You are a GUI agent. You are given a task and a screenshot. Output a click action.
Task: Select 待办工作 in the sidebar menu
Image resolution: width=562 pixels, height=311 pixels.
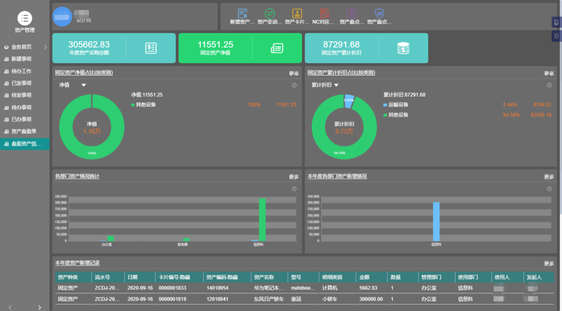tap(22, 71)
